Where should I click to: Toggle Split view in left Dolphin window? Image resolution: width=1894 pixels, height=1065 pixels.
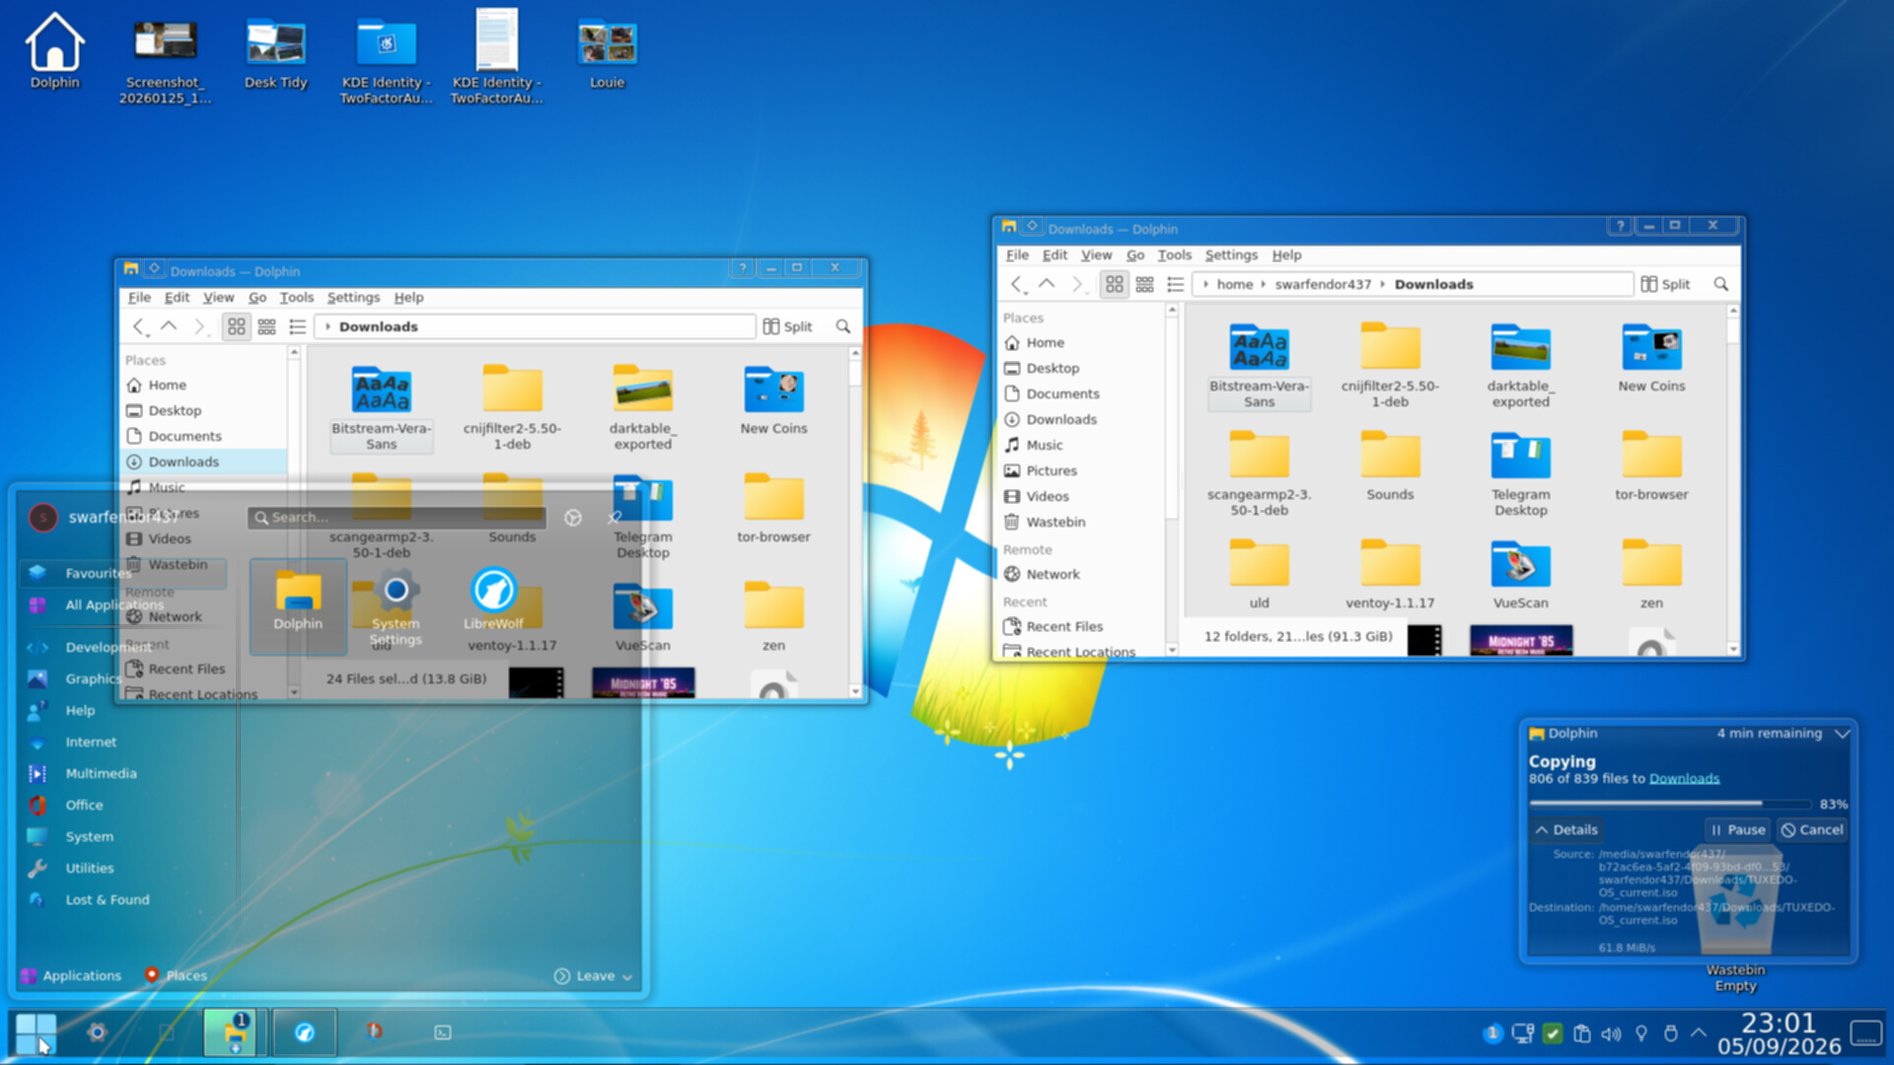pos(787,326)
